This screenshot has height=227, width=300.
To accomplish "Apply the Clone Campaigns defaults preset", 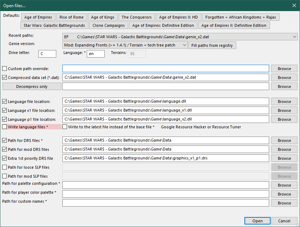I will [x=109, y=25].
